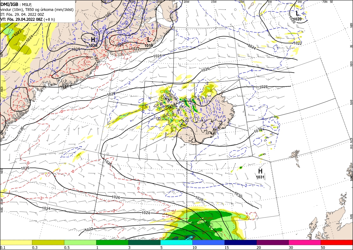This screenshot has width=353, height=250.
Task: Click the L marker labeled 1019
Action: click(x=149, y=40)
